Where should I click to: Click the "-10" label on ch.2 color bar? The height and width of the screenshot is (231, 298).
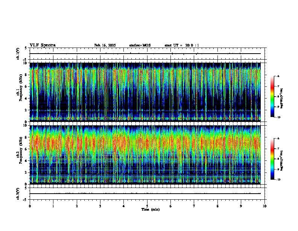coord(278,180)
